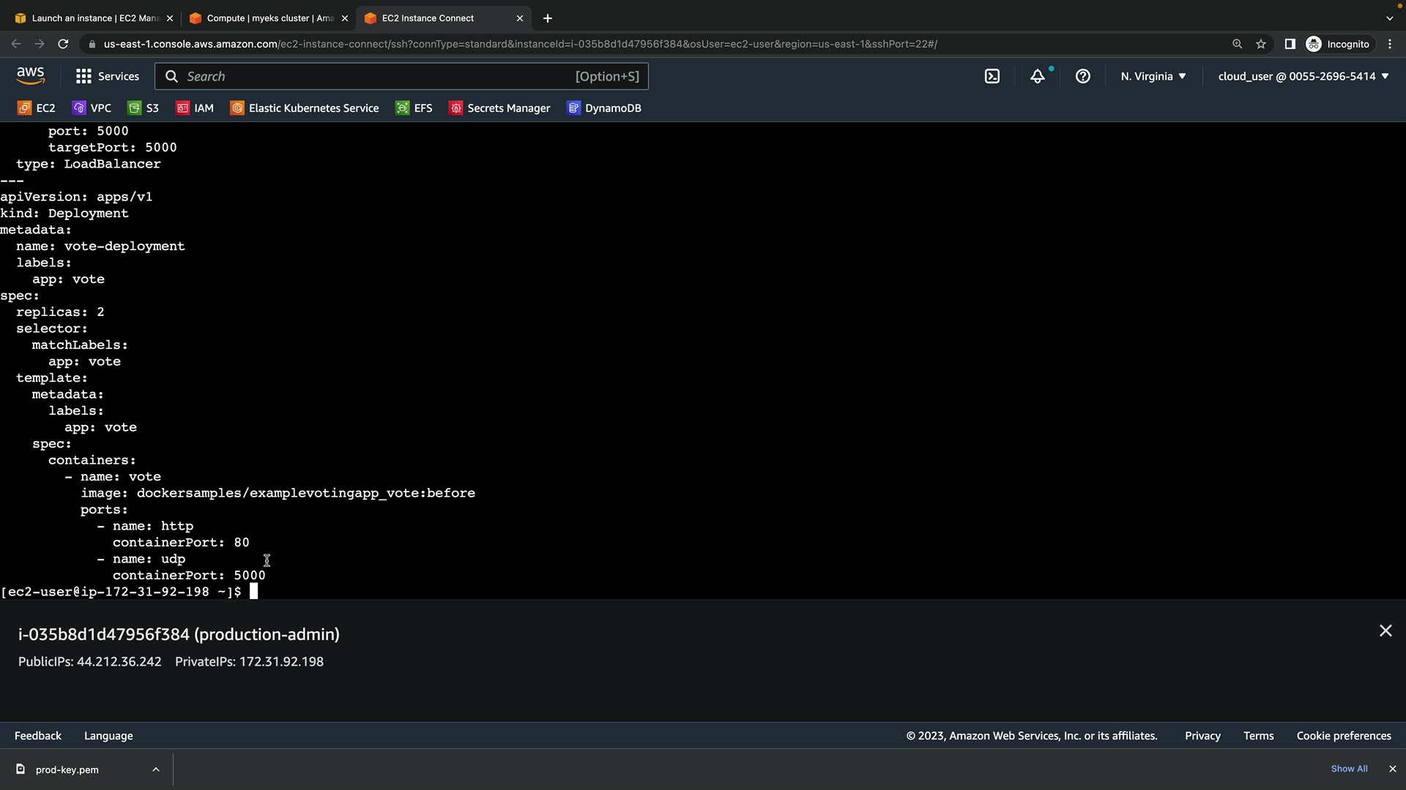1406x790 pixels.
Task: Open DynamoDB favorites shortcut
Action: pyautogui.click(x=604, y=108)
